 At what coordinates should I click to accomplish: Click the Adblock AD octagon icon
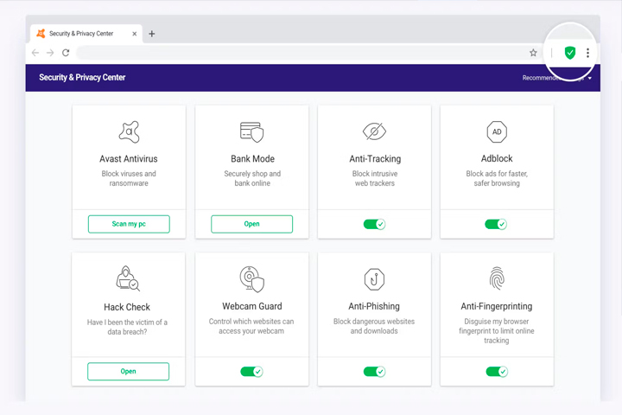point(497,131)
